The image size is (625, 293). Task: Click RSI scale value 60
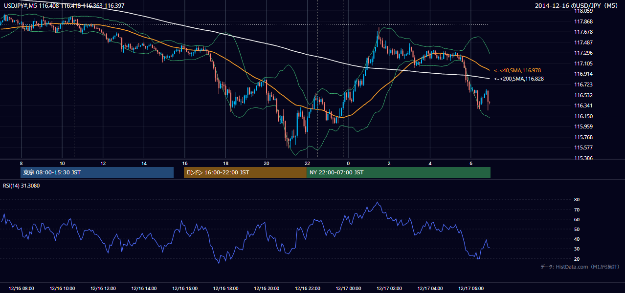point(577,219)
